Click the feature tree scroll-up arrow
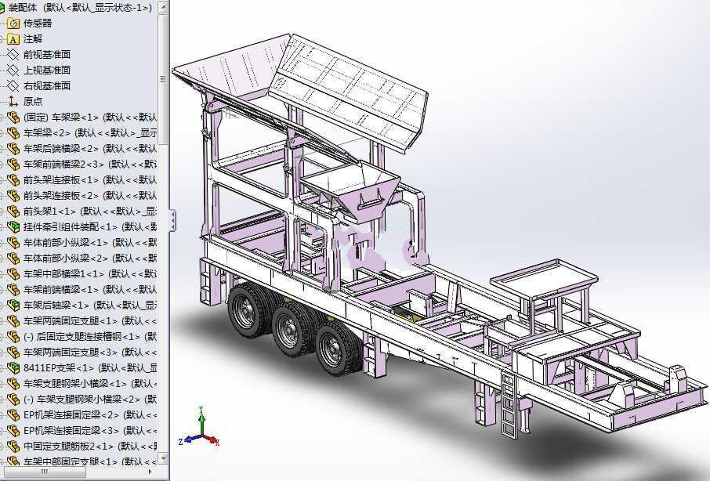 coord(163,7)
